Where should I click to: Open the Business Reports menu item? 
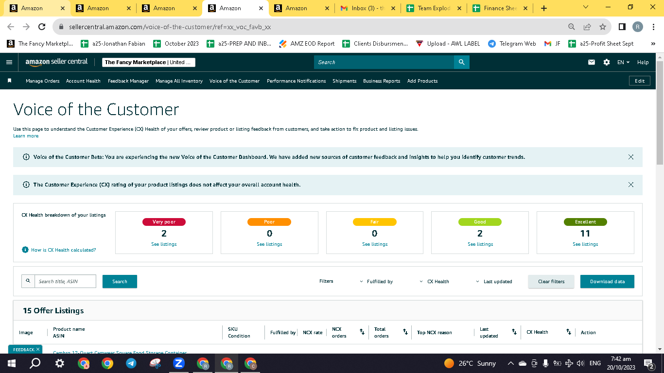tap(382, 81)
